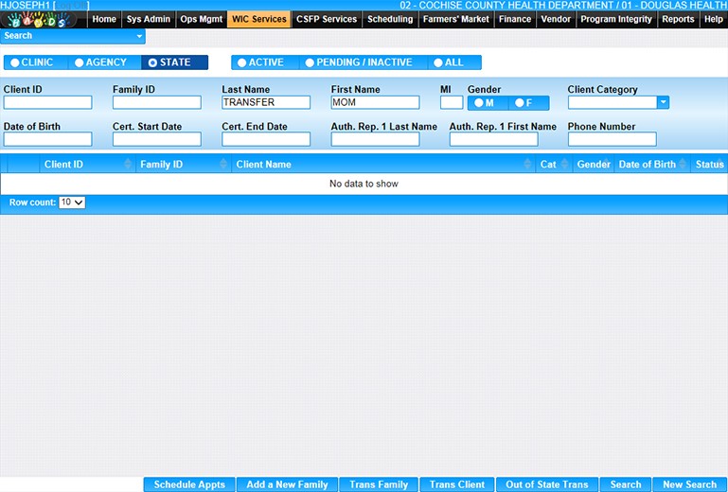Open the Farmers' Market menu

(x=456, y=19)
